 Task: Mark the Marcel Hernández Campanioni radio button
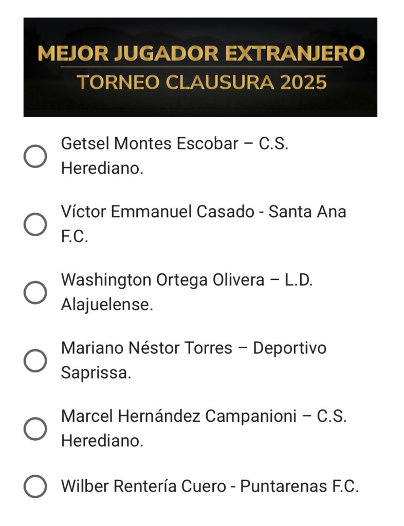click(x=35, y=429)
